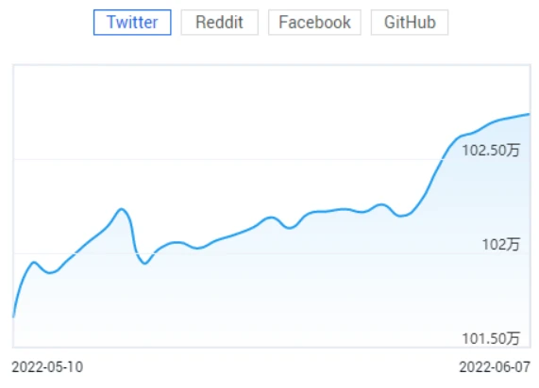539x388 pixels.
Task: Click the first small peak near chart start
Action: point(34,263)
